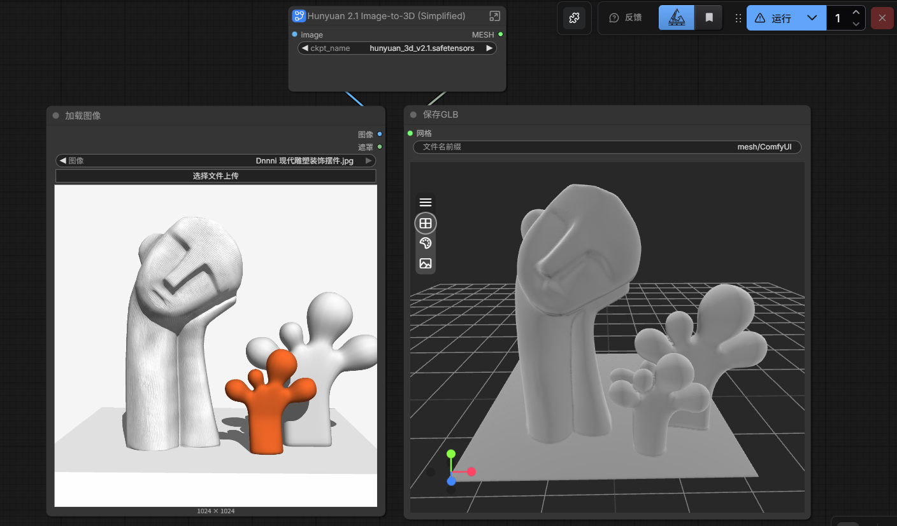Select next ckpt_name with right arrow
Image resolution: width=897 pixels, height=526 pixels.
pos(489,48)
